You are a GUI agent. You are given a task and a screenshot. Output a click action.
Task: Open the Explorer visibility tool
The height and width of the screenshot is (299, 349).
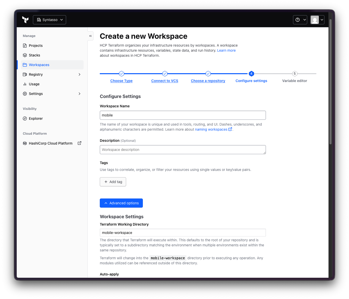coord(36,118)
